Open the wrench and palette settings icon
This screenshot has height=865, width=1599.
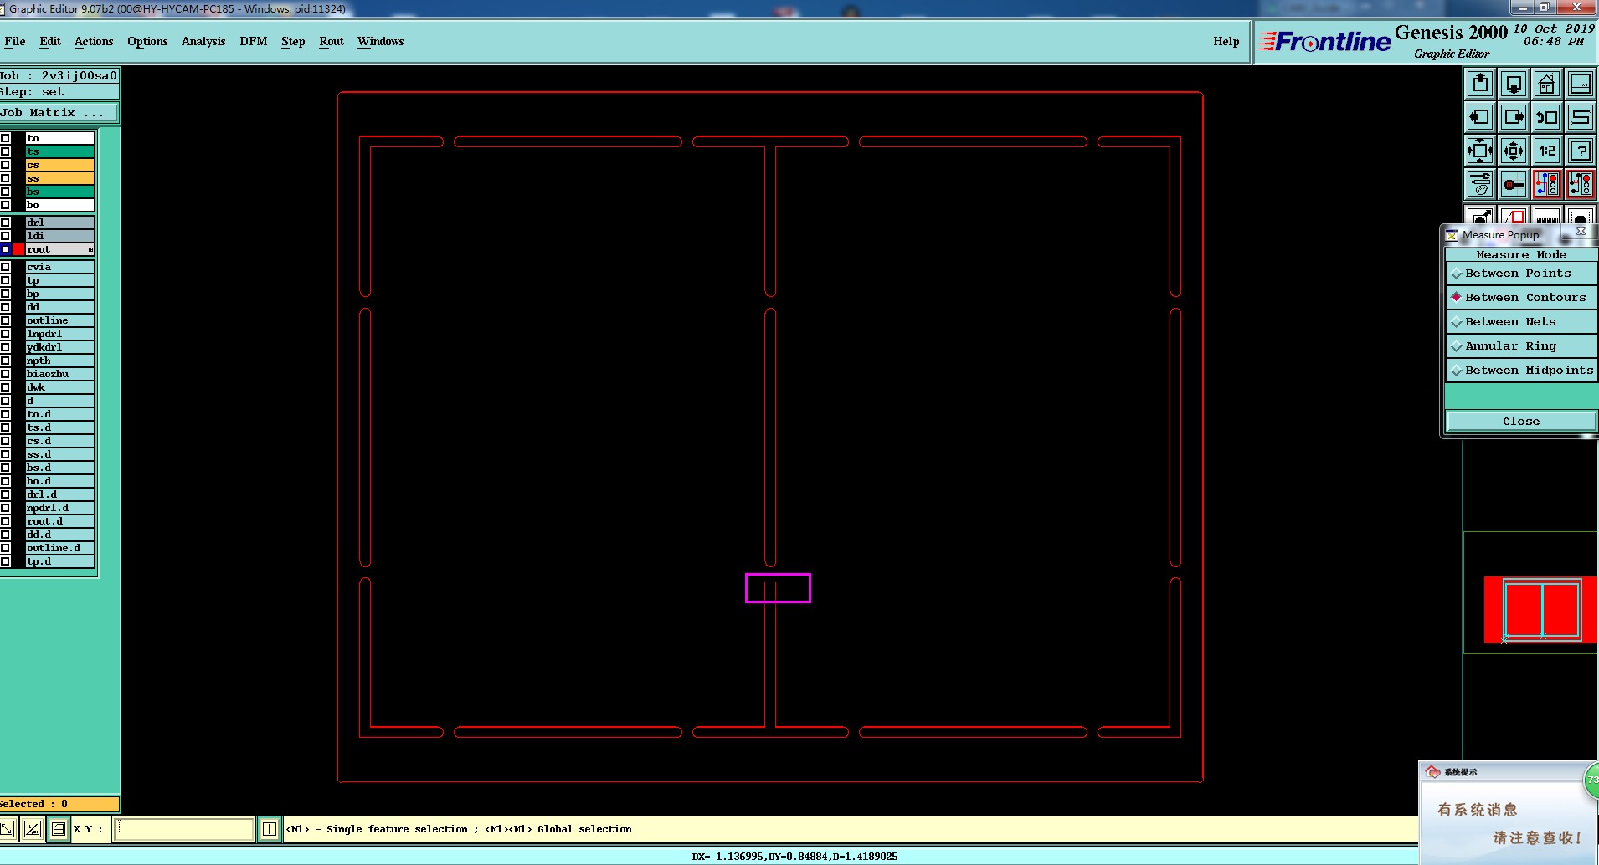tap(1480, 184)
